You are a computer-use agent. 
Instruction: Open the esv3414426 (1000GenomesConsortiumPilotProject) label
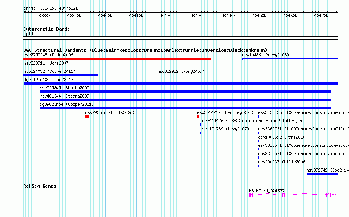click(254, 121)
